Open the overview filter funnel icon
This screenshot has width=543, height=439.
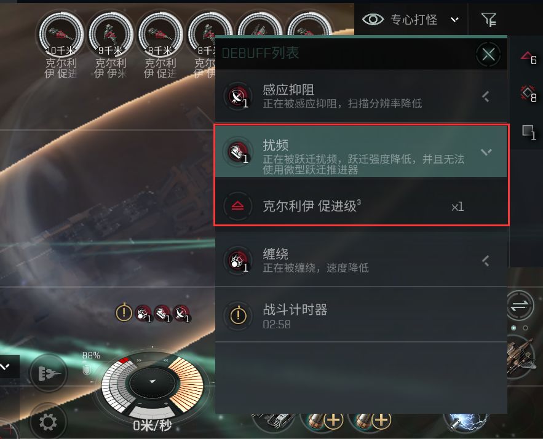[x=489, y=20]
